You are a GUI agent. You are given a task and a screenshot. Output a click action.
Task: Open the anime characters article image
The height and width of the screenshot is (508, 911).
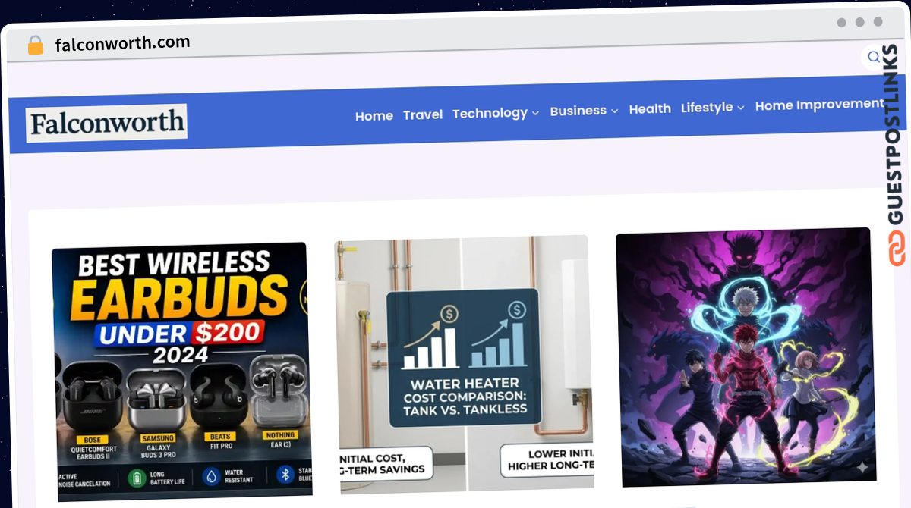pos(746,357)
